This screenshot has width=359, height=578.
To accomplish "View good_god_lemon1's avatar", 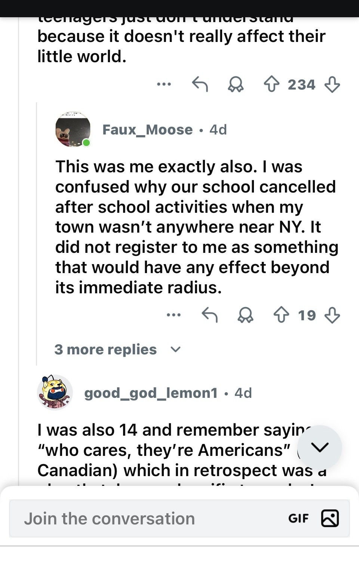I will [55, 392].
